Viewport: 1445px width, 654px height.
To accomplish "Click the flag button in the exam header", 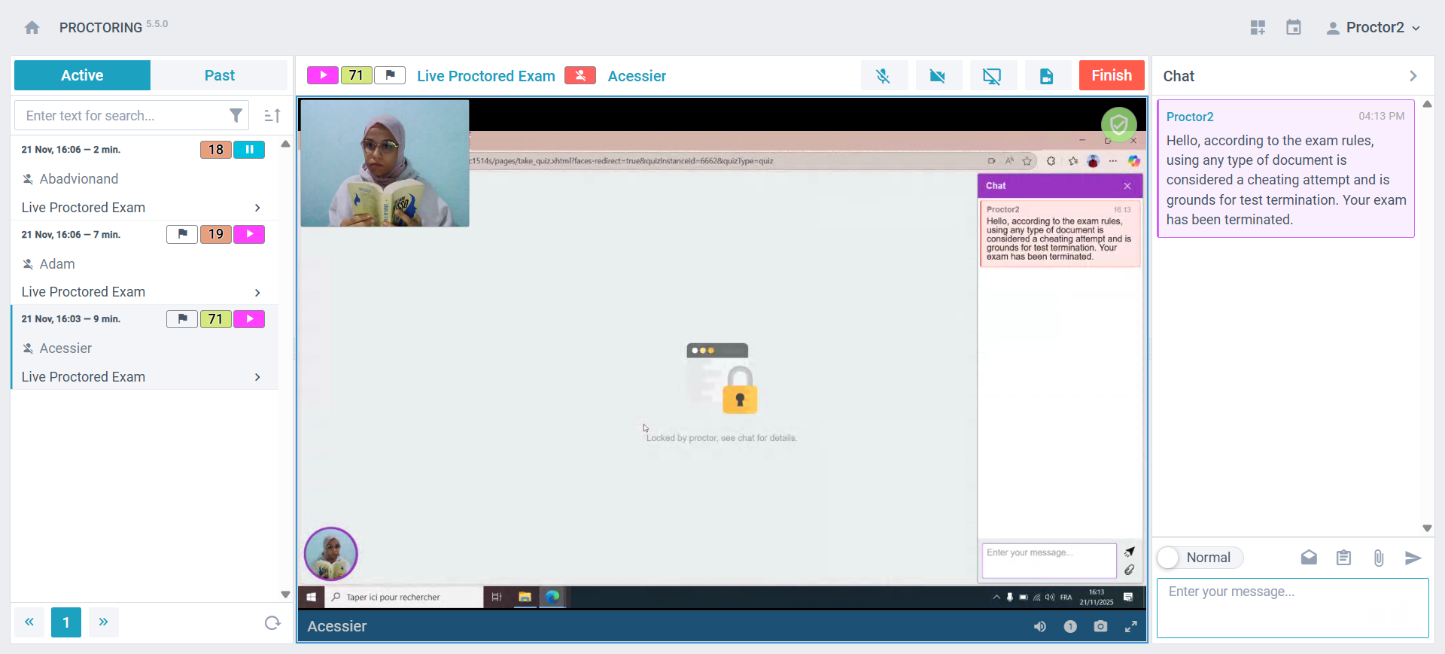I will [390, 75].
